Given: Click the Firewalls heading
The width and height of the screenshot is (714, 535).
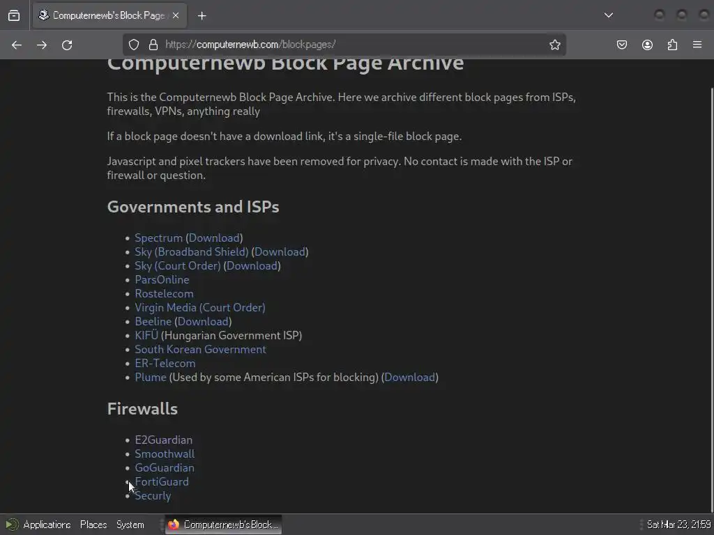Looking at the screenshot, I should click(142, 409).
